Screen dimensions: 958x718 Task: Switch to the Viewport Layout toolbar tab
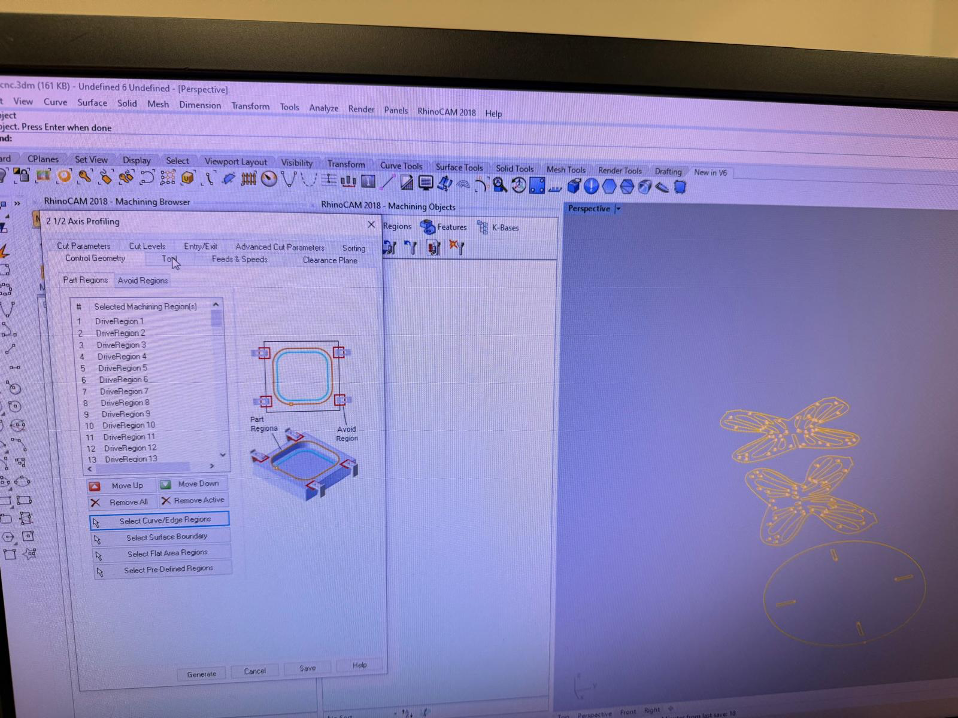tap(236, 162)
